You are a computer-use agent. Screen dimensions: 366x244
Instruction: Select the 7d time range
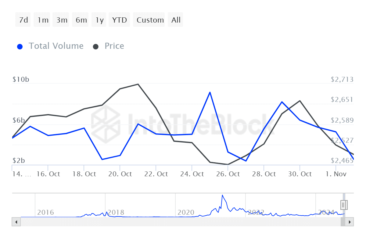pyautogui.click(x=23, y=20)
